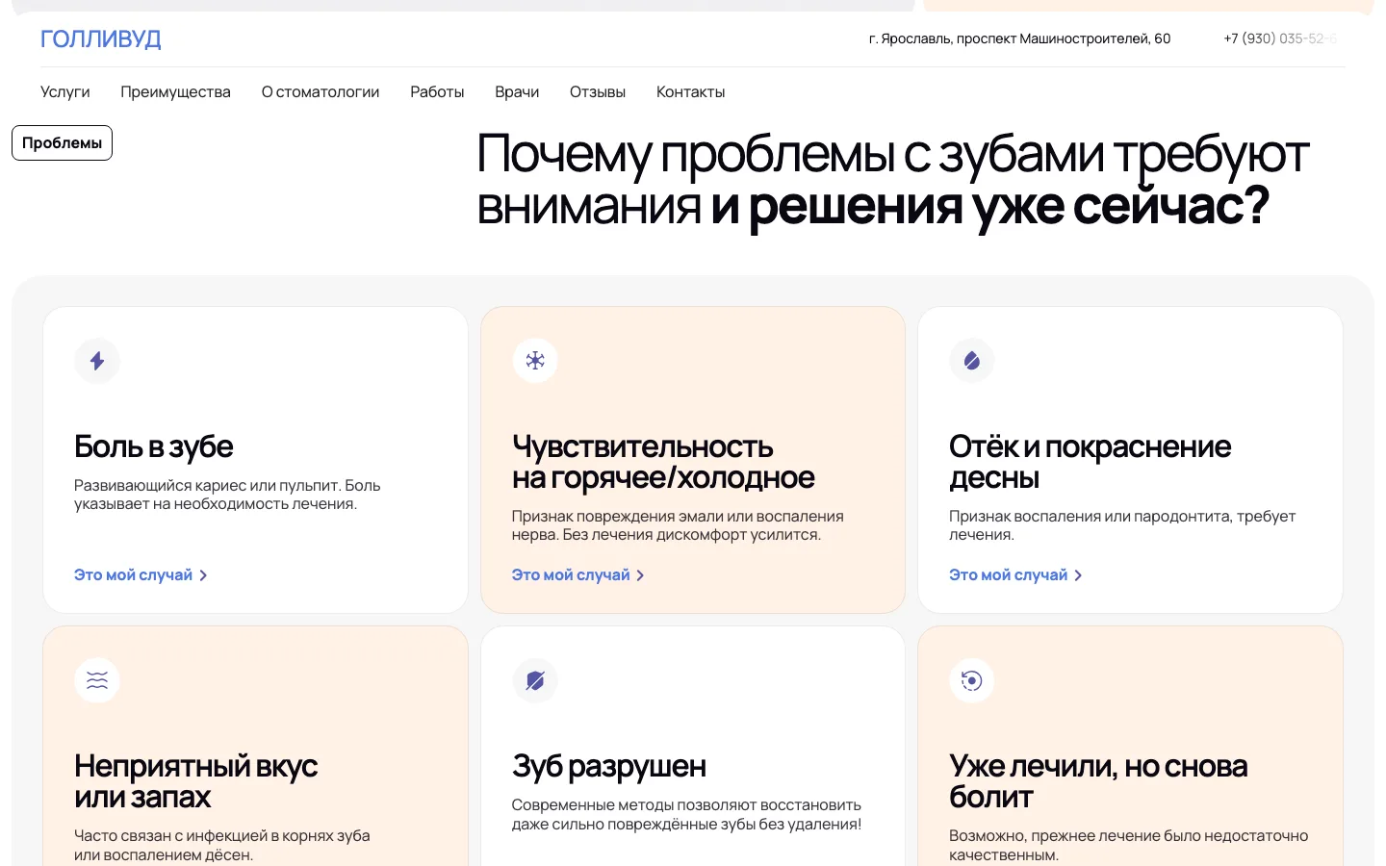Click description 'Развивающийся кариес или пульпит'

pyautogui.click(x=227, y=495)
